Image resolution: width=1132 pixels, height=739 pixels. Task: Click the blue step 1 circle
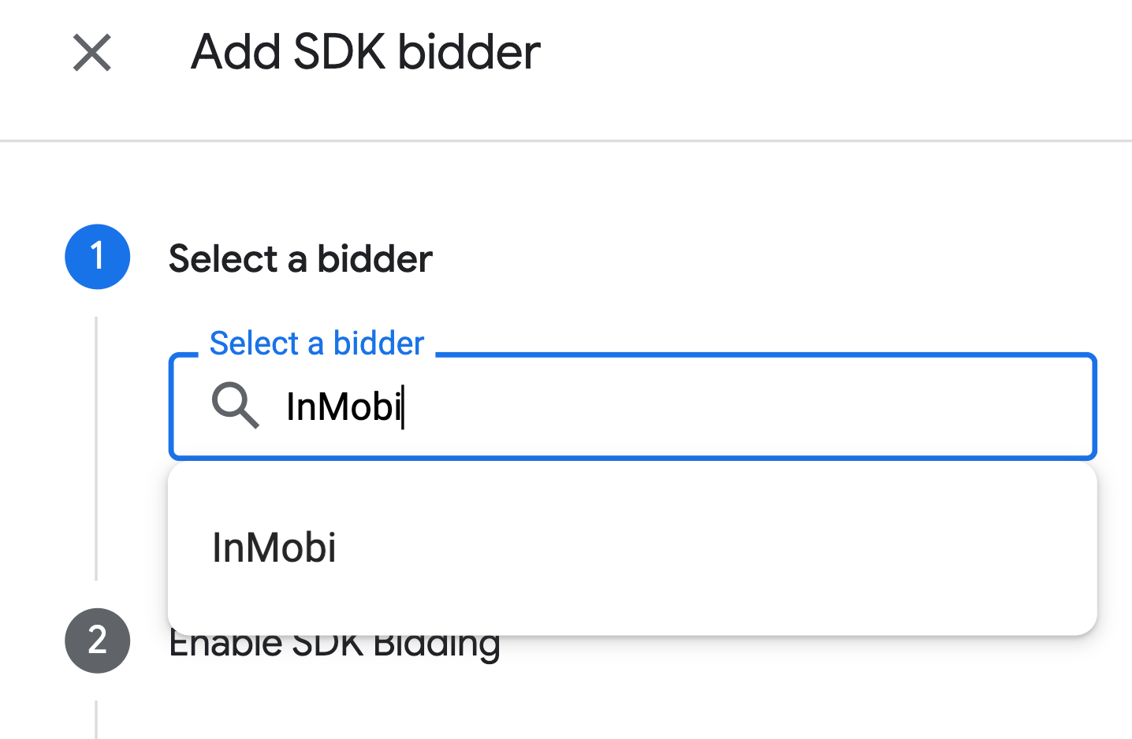(x=97, y=257)
